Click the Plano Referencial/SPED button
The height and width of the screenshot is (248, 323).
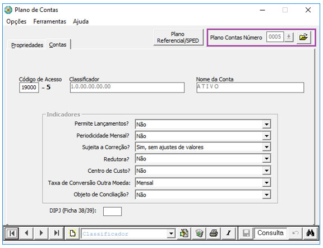click(x=178, y=38)
